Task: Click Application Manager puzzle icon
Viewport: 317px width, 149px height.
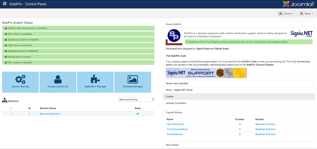Action: [x=95, y=79]
